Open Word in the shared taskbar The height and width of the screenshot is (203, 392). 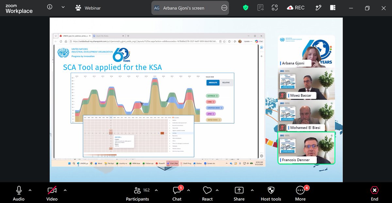pos(98,163)
